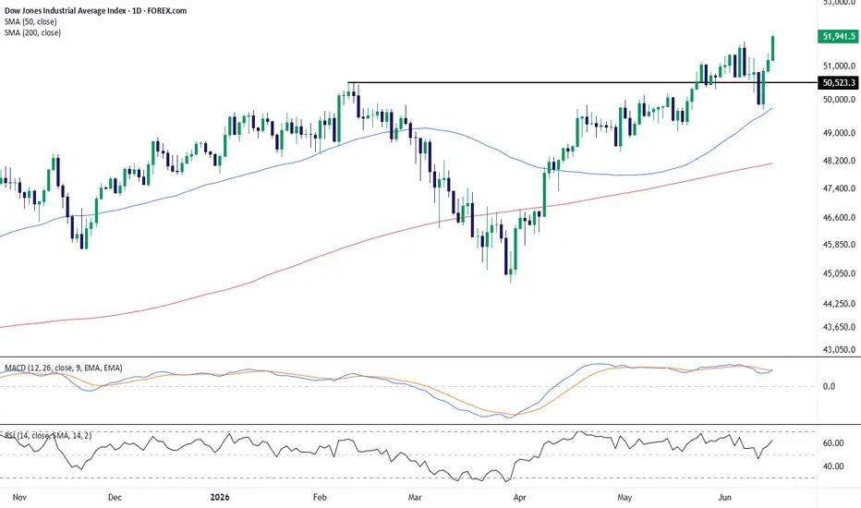Click the May date label

click(x=625, y=498)
